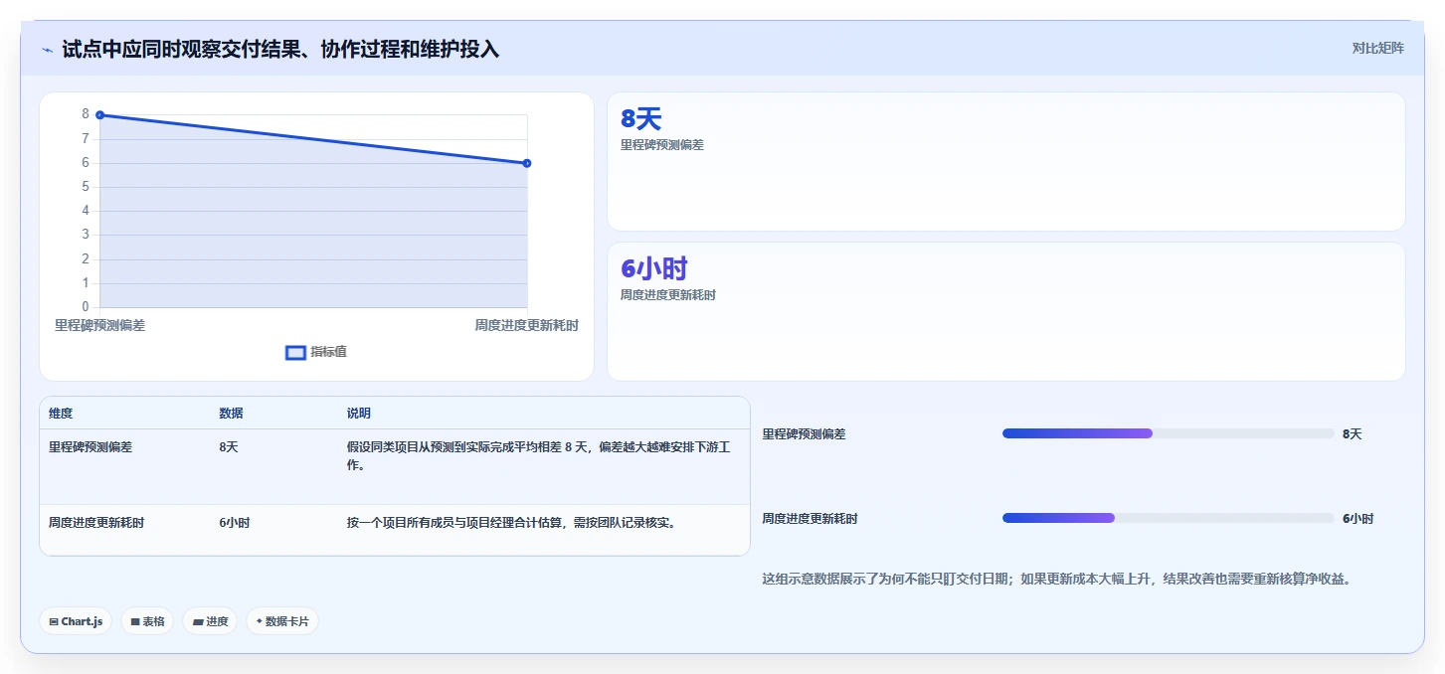Click the 周度进度更新耗时 label beside its progress bar
This screenshot has height=674, width=1445.
[x=811, y=519]
